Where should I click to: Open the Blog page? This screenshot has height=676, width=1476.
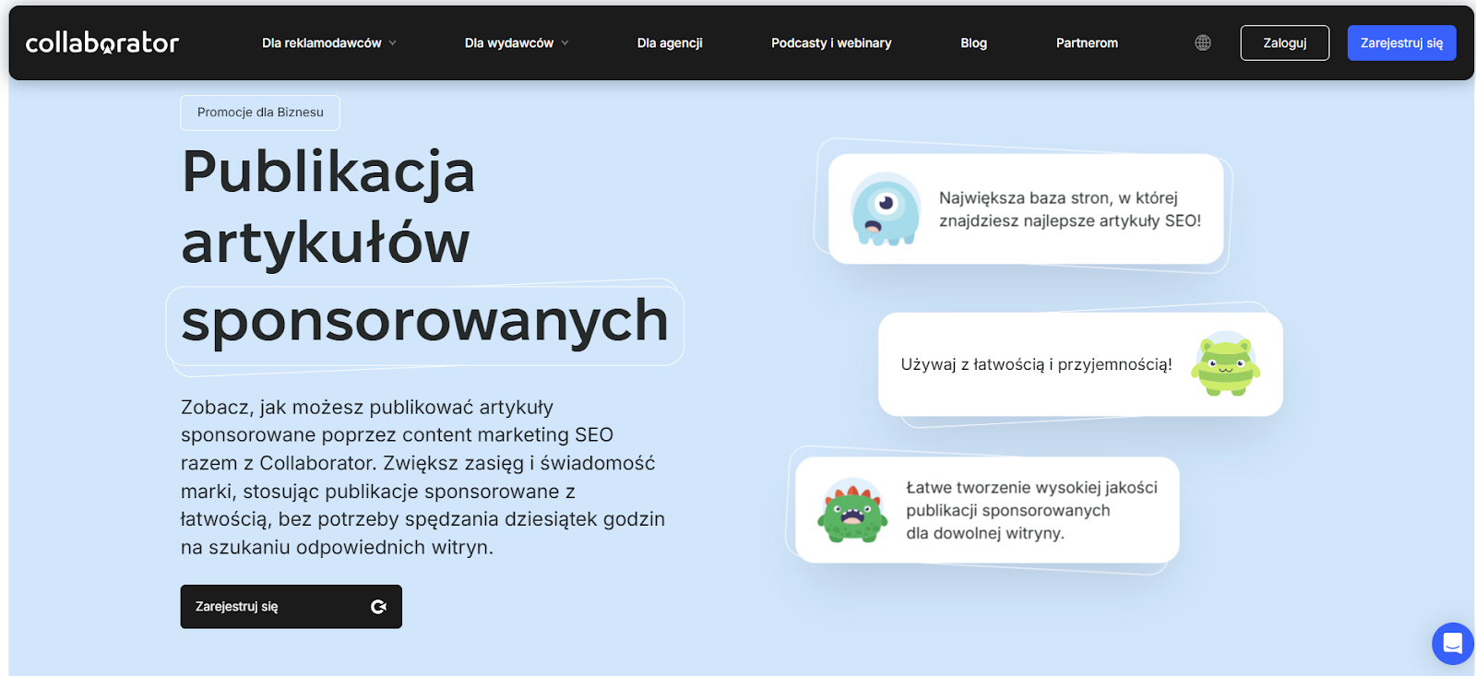click(973, 43)
